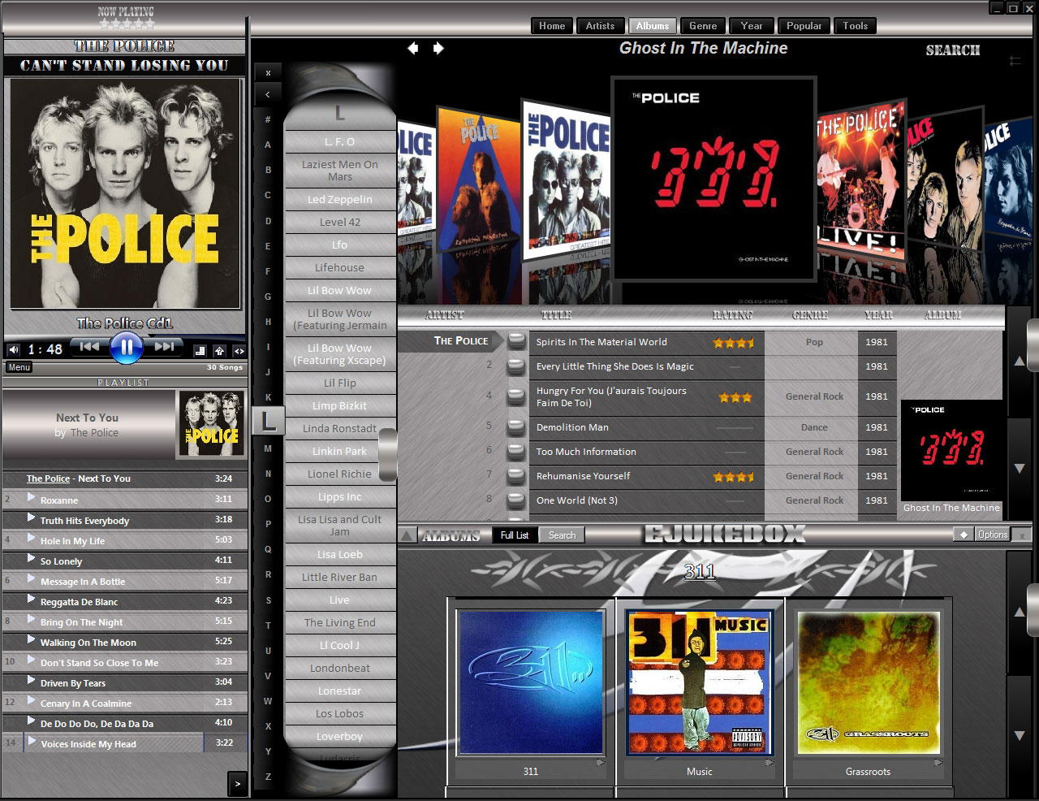Click play arrow beside Driven By Tears
Viewport: 1039px width, 801px height.
(31, 680)
